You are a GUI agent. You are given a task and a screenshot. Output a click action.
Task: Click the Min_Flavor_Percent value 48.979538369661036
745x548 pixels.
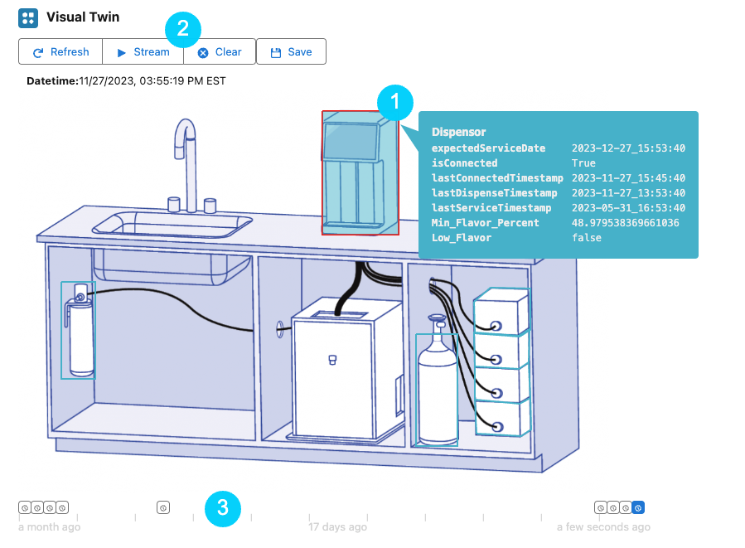tap(626, 223)
